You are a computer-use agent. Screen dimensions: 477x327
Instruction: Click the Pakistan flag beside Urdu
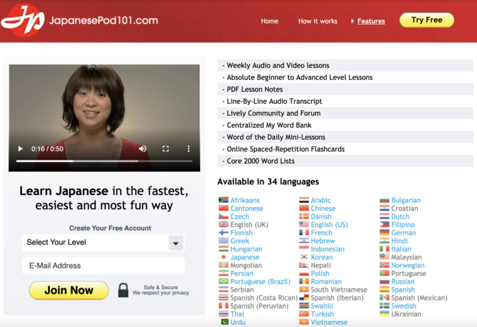tap(225, 322)
